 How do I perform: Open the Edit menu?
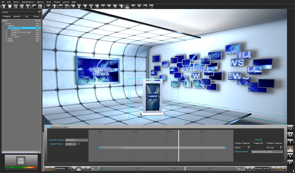9,2
